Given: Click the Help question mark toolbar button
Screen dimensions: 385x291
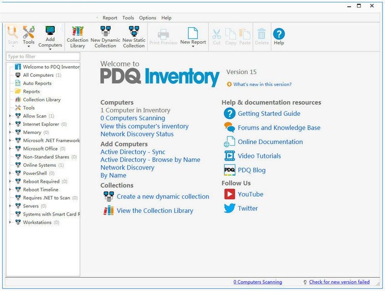Looking at the screenshot, I should pos(279,37).
